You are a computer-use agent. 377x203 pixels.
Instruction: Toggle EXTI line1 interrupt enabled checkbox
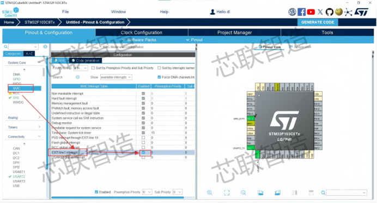[143, 152]
